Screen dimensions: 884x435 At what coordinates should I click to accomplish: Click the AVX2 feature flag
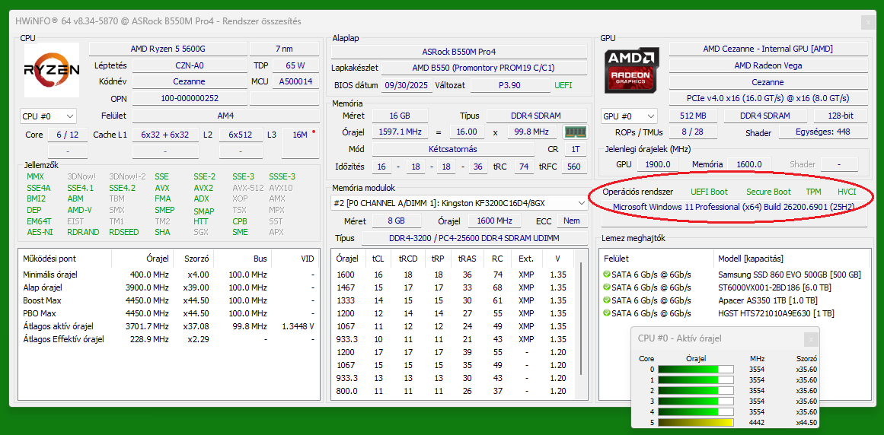click(203, 188)
